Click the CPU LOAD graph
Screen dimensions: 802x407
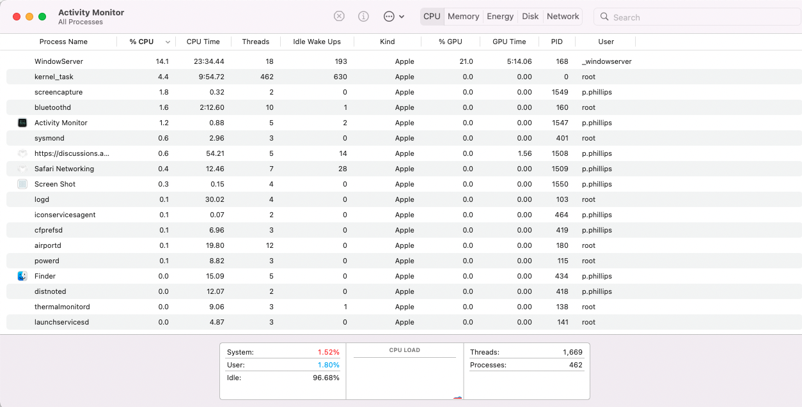point(405,377)
